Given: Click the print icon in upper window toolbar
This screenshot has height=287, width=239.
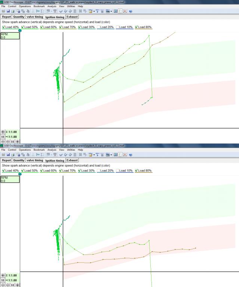Looking at the screenshot, I should pos(13,11).
